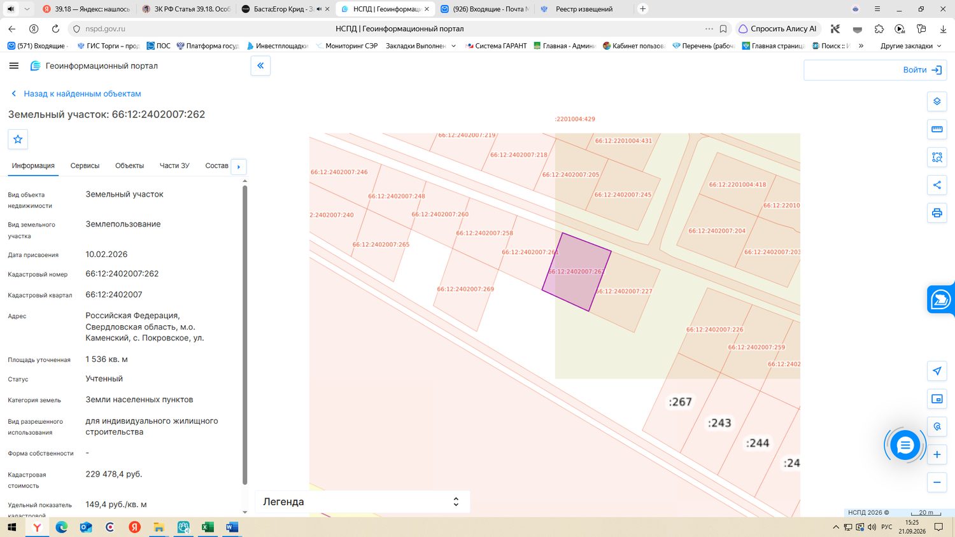Open browser downloads arrow icon
955x537 pixels.
943,29
